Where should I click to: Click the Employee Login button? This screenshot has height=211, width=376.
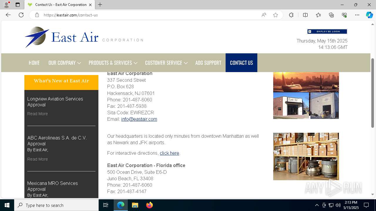point(327,31)
